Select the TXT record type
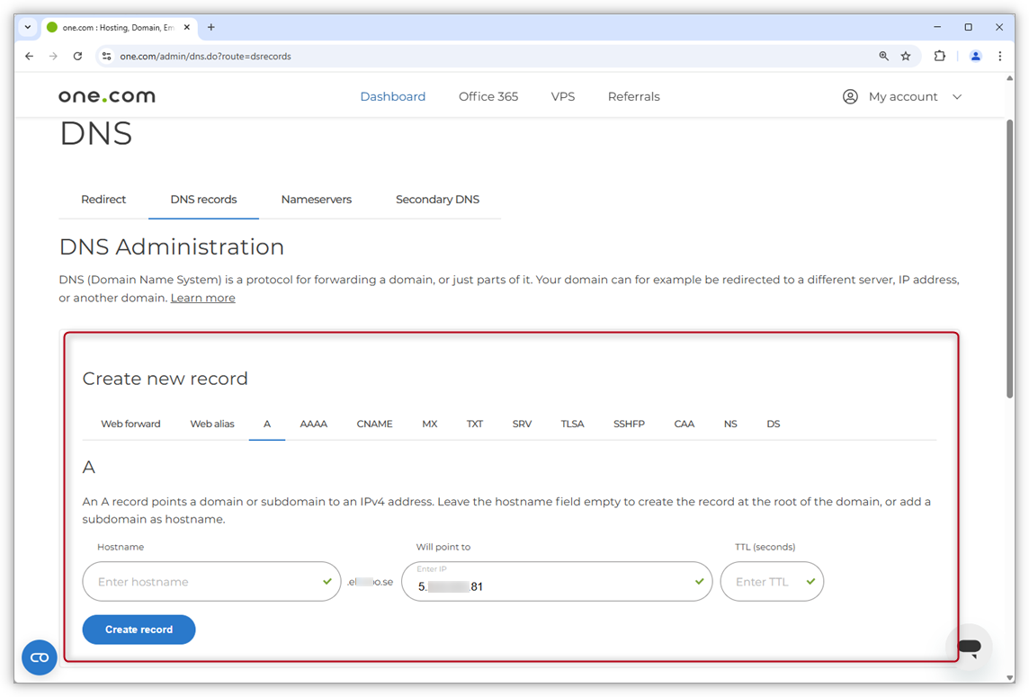Viewport: 1029px width, 697px height. point(475,424)
